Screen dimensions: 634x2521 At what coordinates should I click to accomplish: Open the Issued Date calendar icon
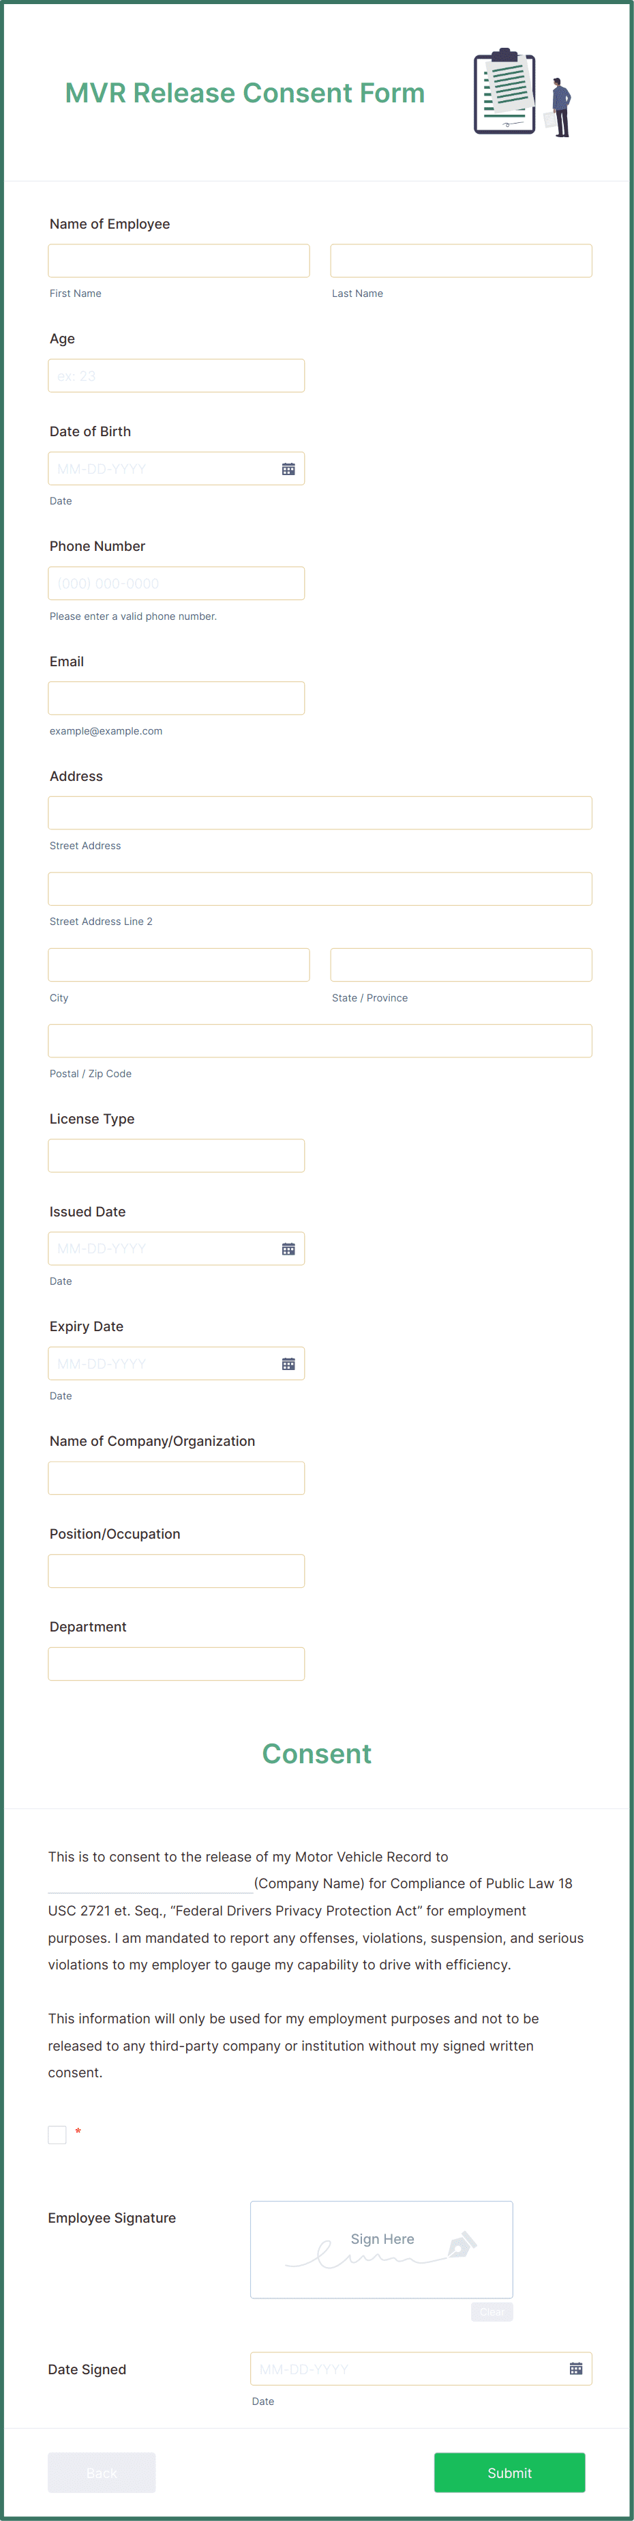click(x=288, y=1249)
